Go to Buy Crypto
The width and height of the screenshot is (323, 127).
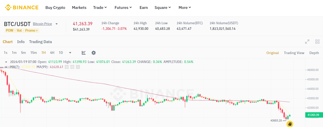click(x=55, y=8)
